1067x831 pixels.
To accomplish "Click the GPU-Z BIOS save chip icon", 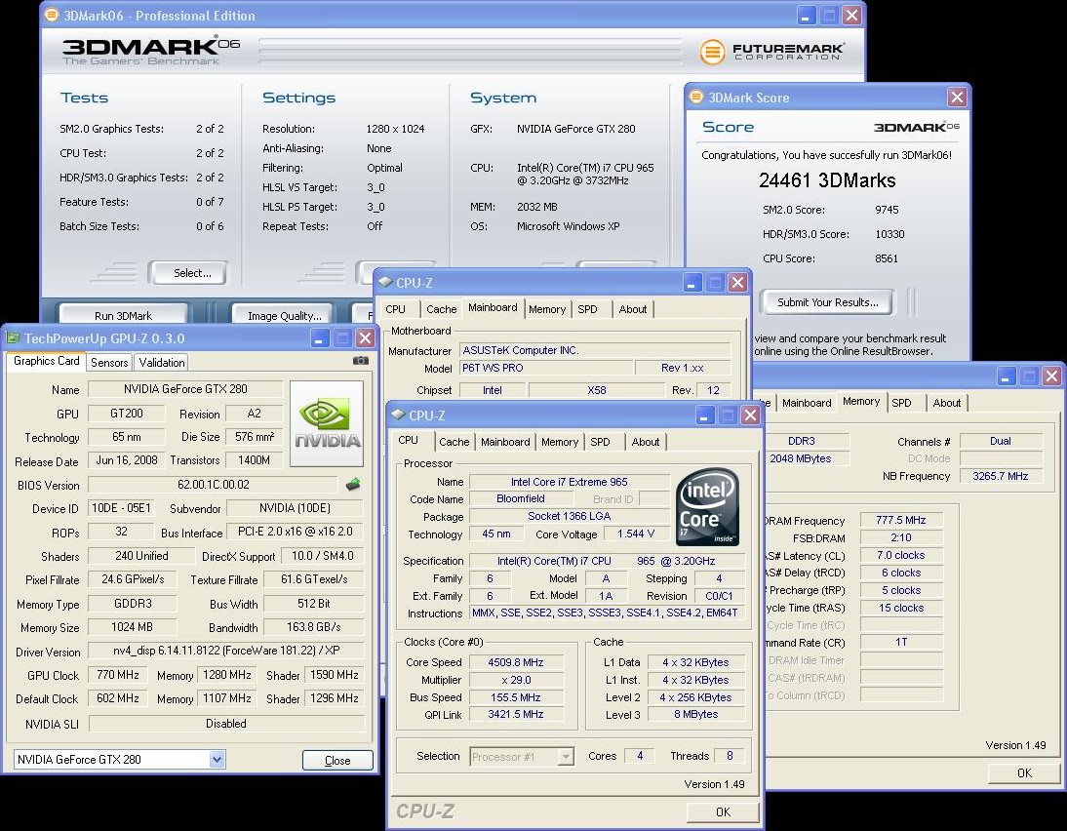I will pos(353,485).
